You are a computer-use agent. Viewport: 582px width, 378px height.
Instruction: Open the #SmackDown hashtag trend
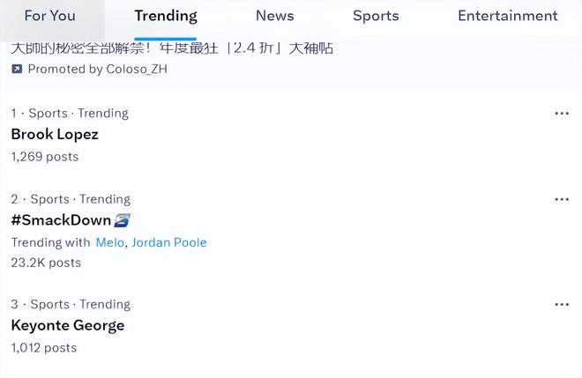(61, 220)
